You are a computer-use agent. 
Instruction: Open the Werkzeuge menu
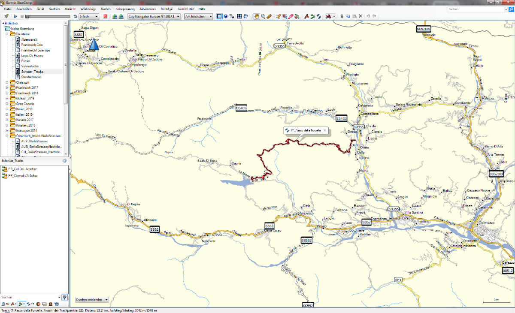coord(88,9)
